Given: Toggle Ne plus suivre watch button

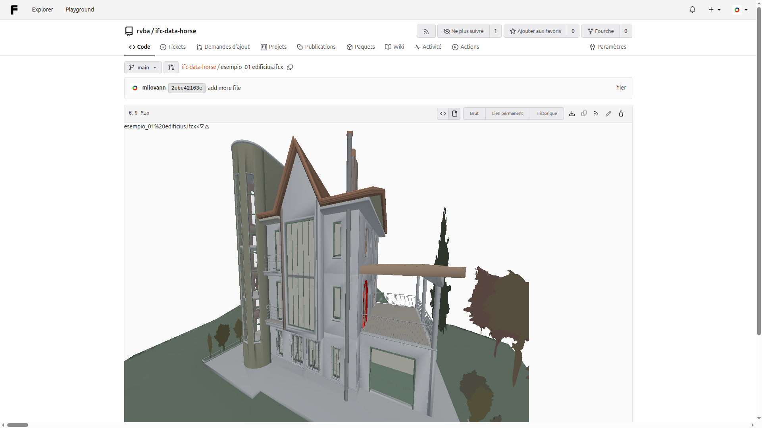Looking at the screenshot, I should click(464, 31).
